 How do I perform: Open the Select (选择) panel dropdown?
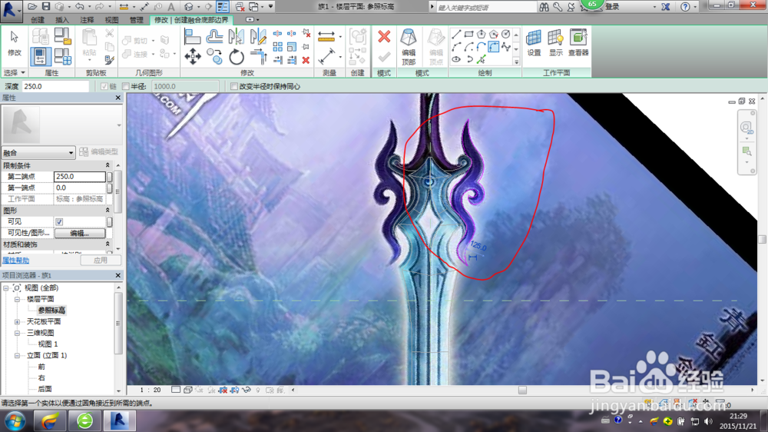click(x=14, y=72)
